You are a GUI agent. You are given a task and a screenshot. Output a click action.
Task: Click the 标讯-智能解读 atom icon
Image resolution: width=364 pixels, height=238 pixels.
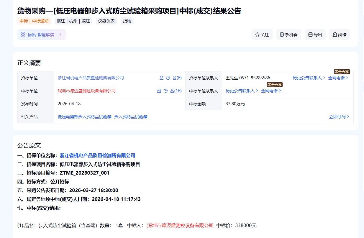pyautogui.click(x=23, y=35)
